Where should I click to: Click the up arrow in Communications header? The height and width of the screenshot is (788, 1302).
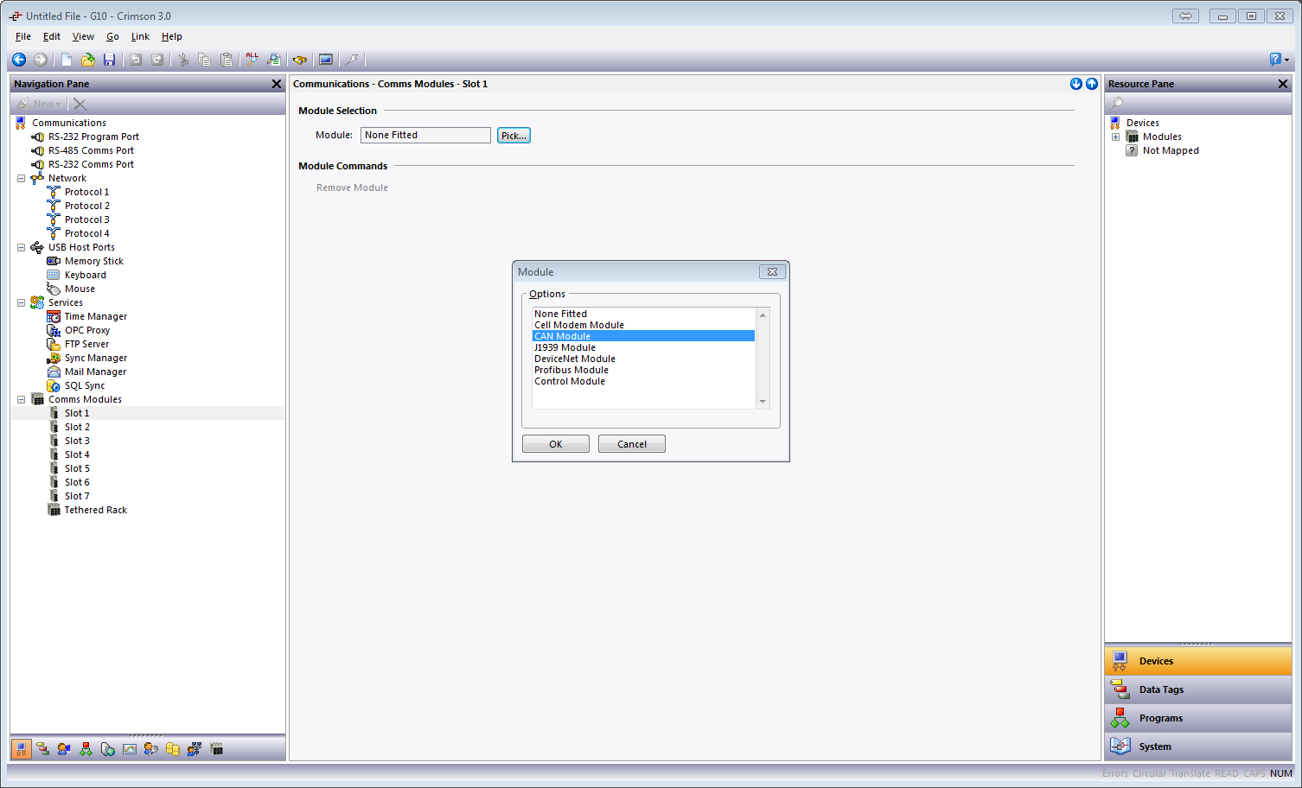1092,84
